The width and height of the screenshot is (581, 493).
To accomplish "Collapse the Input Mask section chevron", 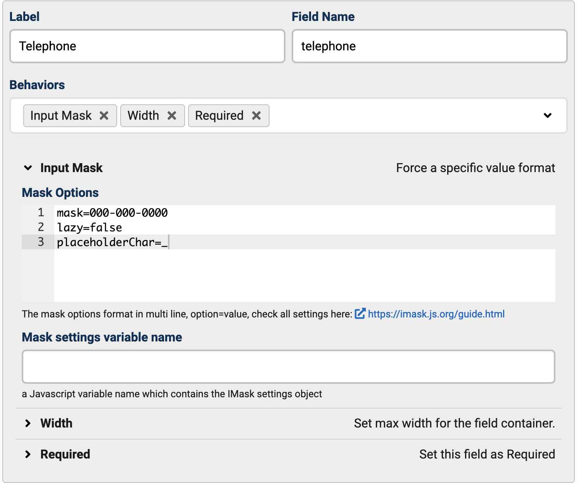I will pos(28,168).
